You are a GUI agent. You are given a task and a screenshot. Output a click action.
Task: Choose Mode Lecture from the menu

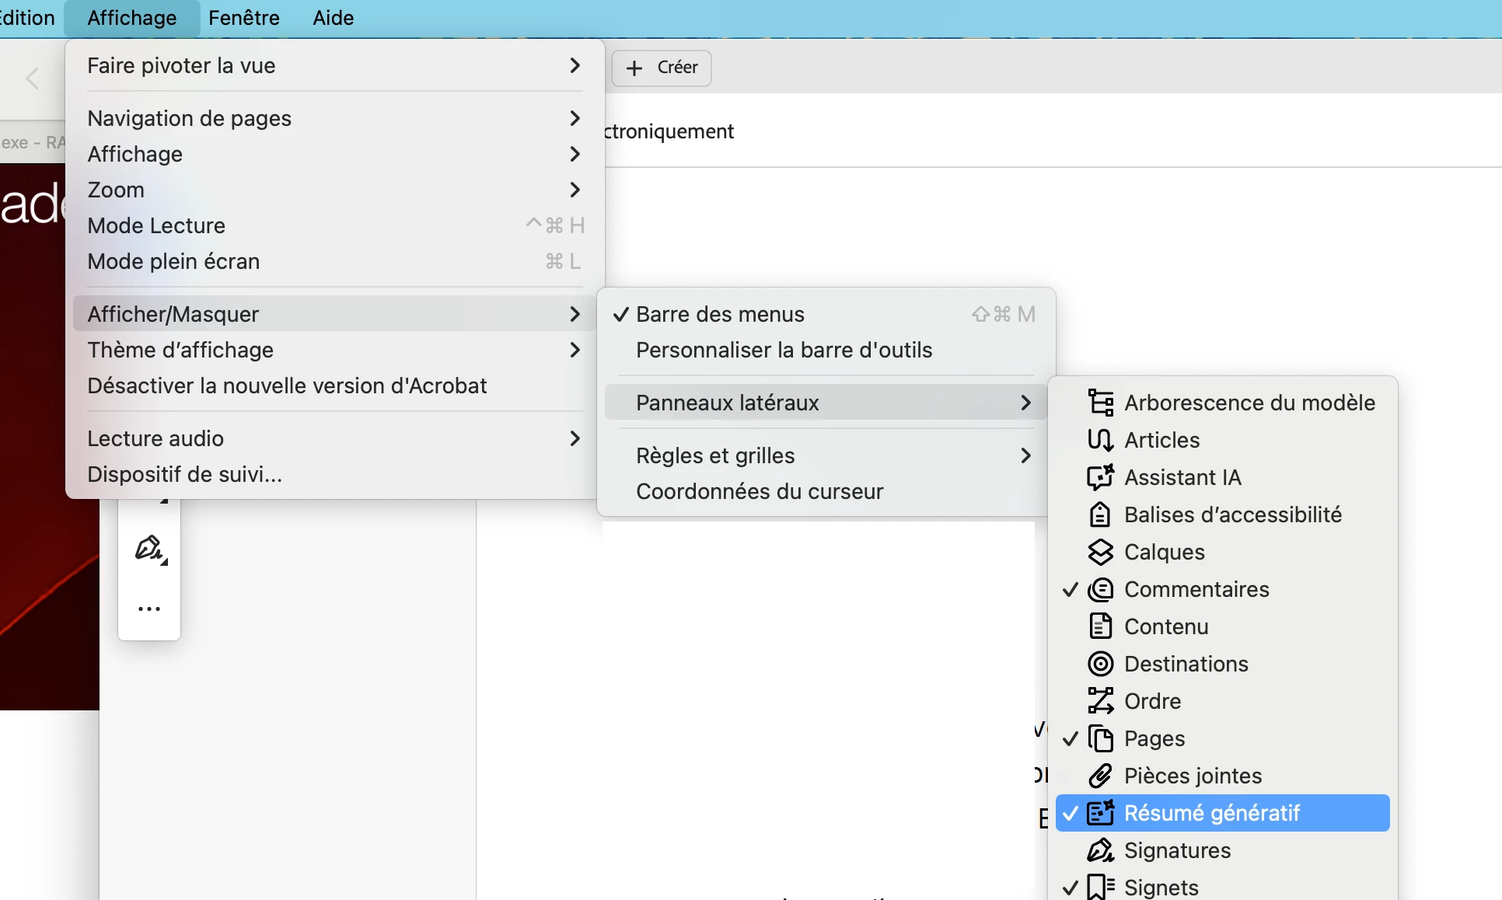tap(155, 225)
